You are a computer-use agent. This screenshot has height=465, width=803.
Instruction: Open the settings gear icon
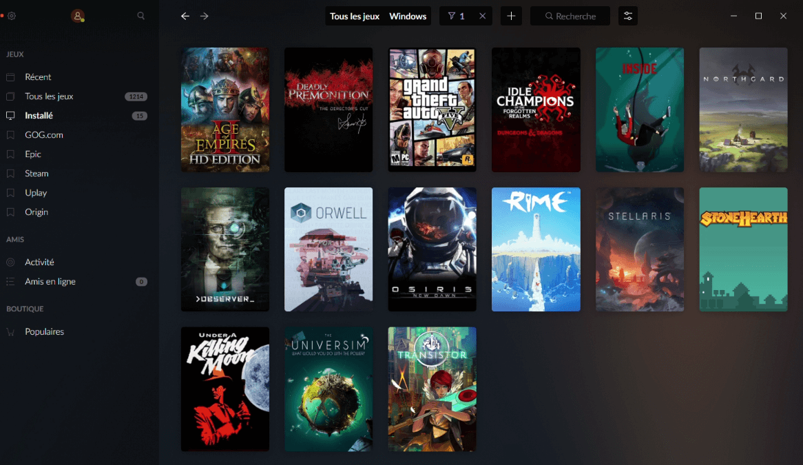click(12, 16)
